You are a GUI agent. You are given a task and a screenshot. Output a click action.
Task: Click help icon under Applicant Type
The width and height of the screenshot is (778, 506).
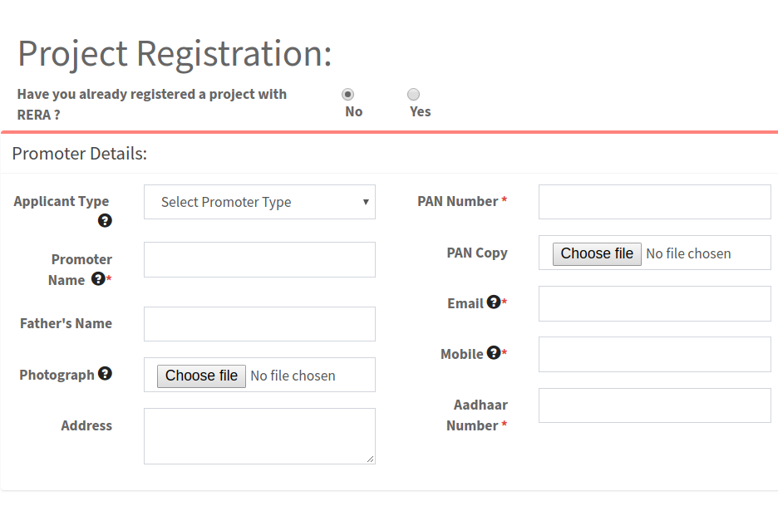click(105, 221)
